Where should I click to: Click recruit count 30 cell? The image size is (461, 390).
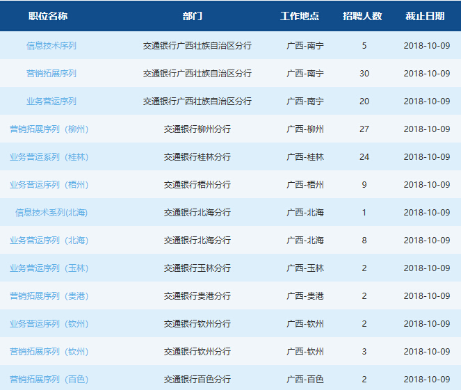pos(364,74)
